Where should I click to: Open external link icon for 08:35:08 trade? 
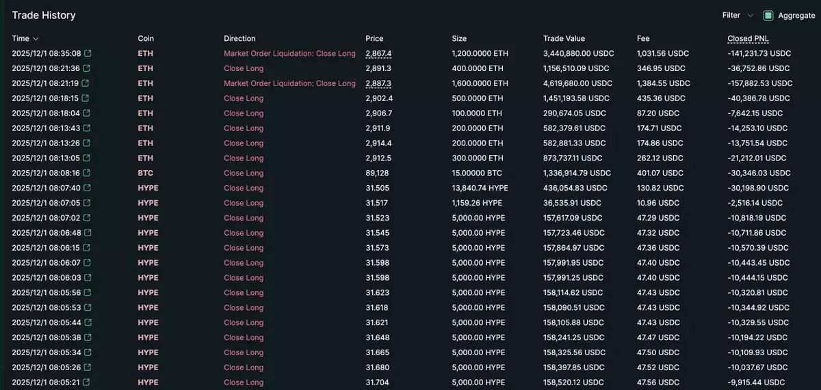pos(87,53)
